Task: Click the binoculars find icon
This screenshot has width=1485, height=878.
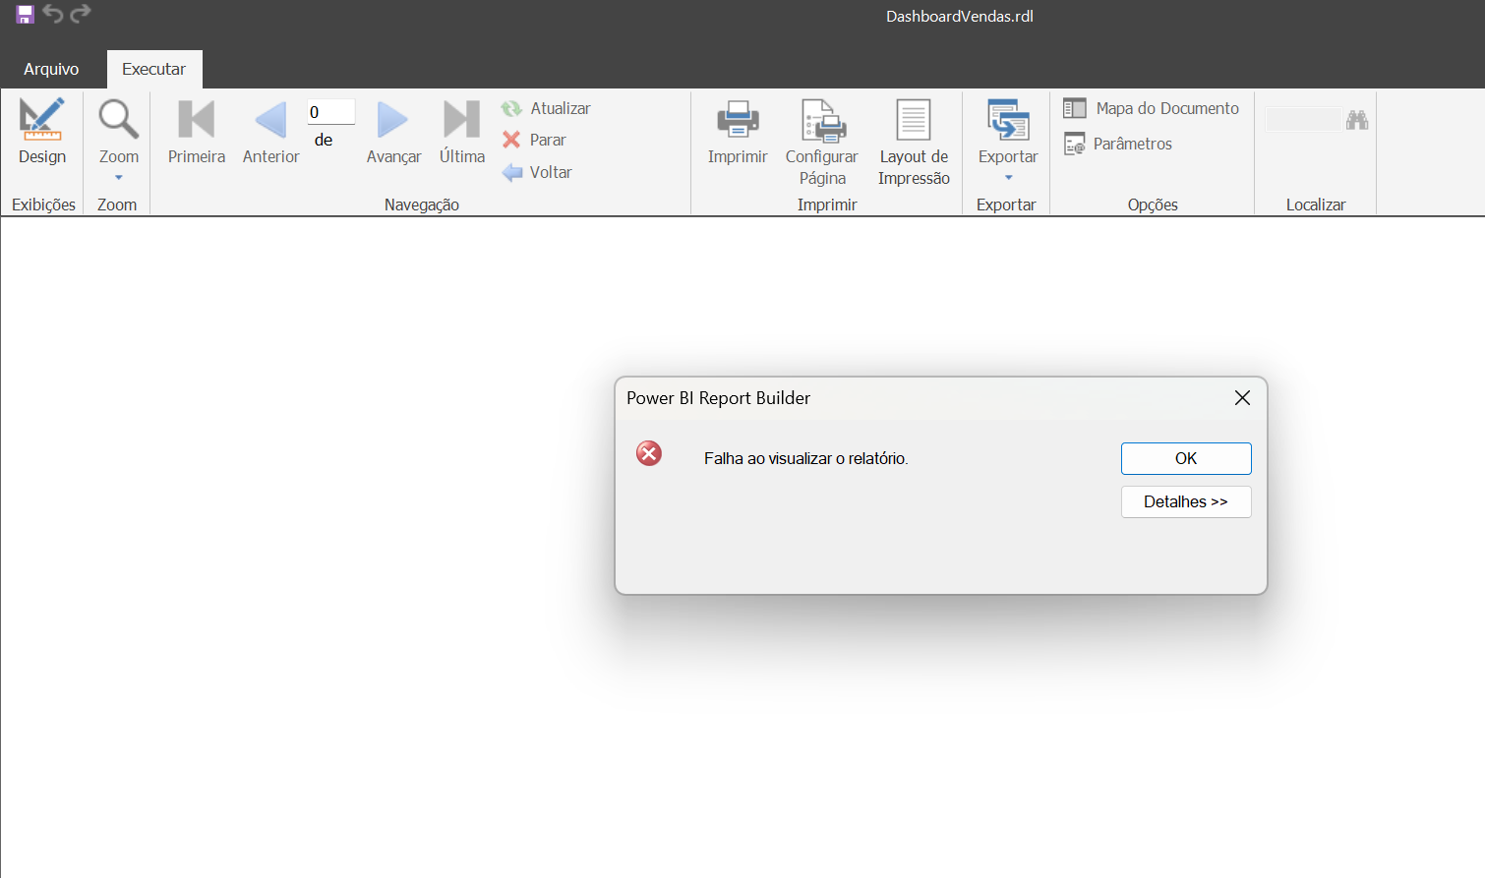Action: point(1357,120)
